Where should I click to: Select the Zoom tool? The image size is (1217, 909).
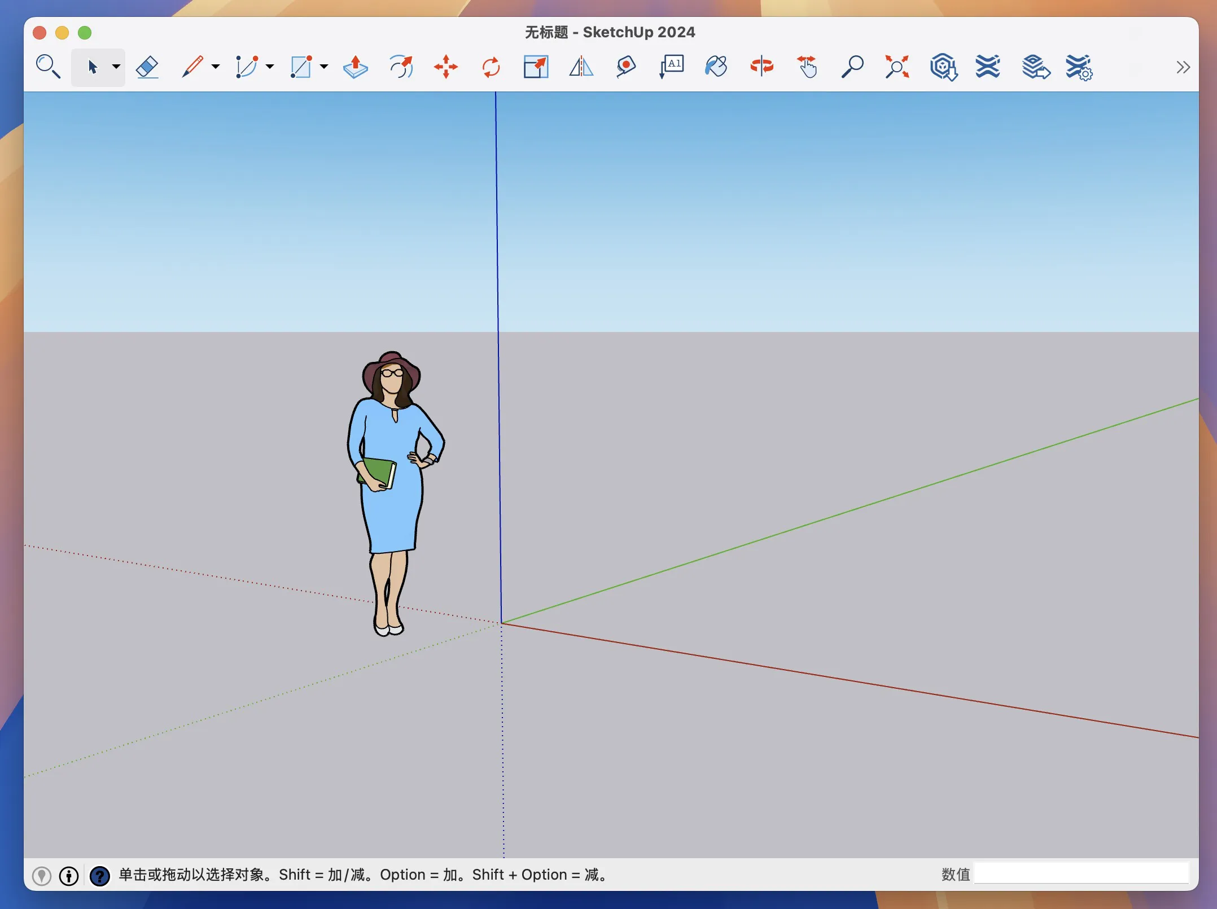[852, 67]
